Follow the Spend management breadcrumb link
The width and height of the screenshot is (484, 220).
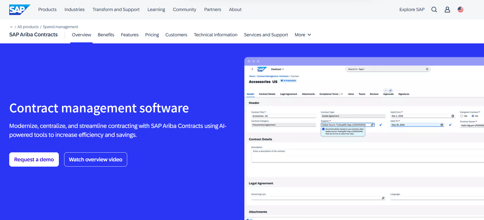tap(60, 27)
